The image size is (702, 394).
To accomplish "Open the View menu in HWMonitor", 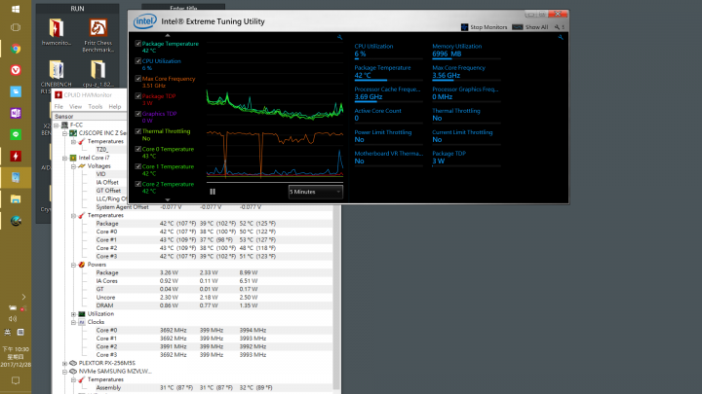I will (x=75, y=107).
